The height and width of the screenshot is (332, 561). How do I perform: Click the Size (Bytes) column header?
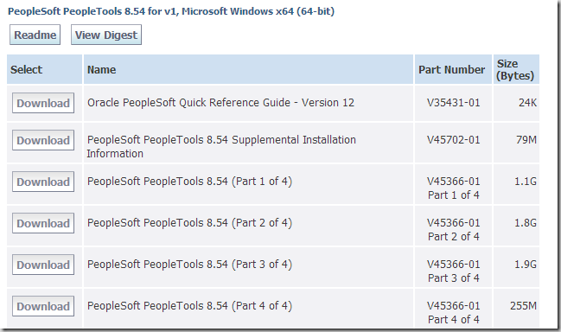point(515,69)
